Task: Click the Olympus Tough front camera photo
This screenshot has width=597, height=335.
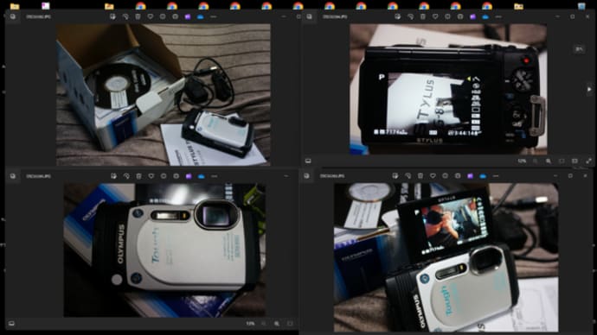Action: 164,250
